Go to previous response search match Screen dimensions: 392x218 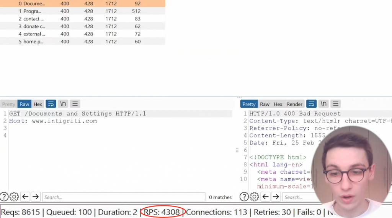point(266,197)
